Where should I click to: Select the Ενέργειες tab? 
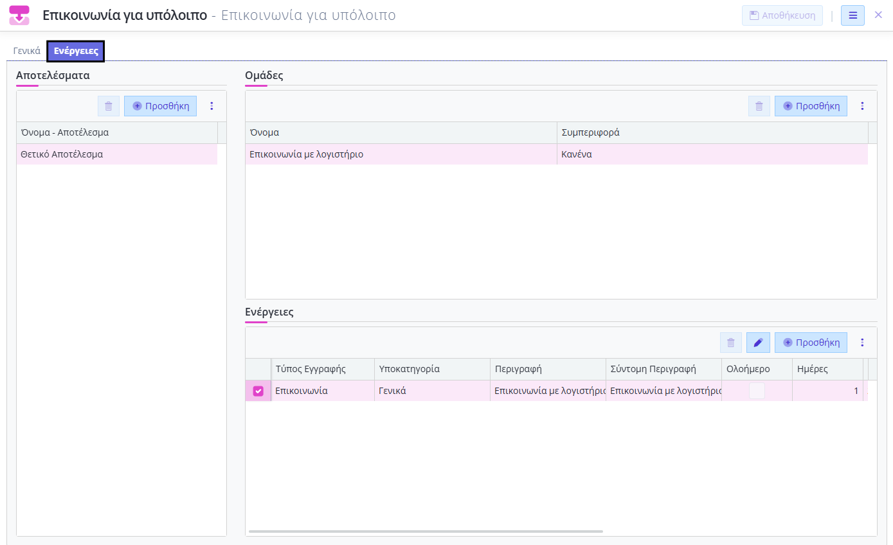click(76, 51)
